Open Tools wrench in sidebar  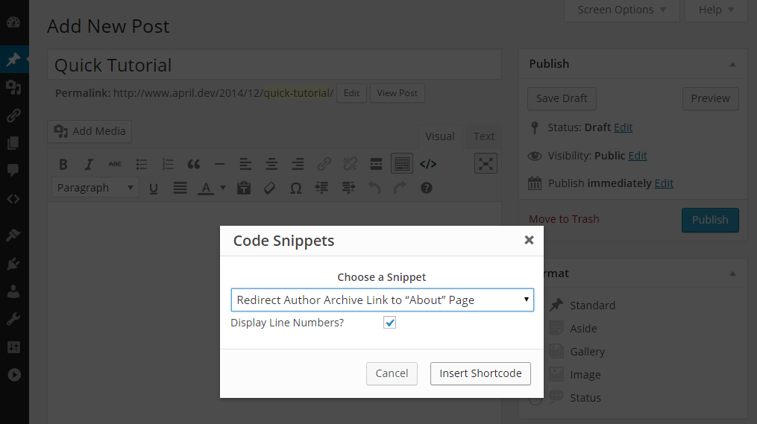13,320
